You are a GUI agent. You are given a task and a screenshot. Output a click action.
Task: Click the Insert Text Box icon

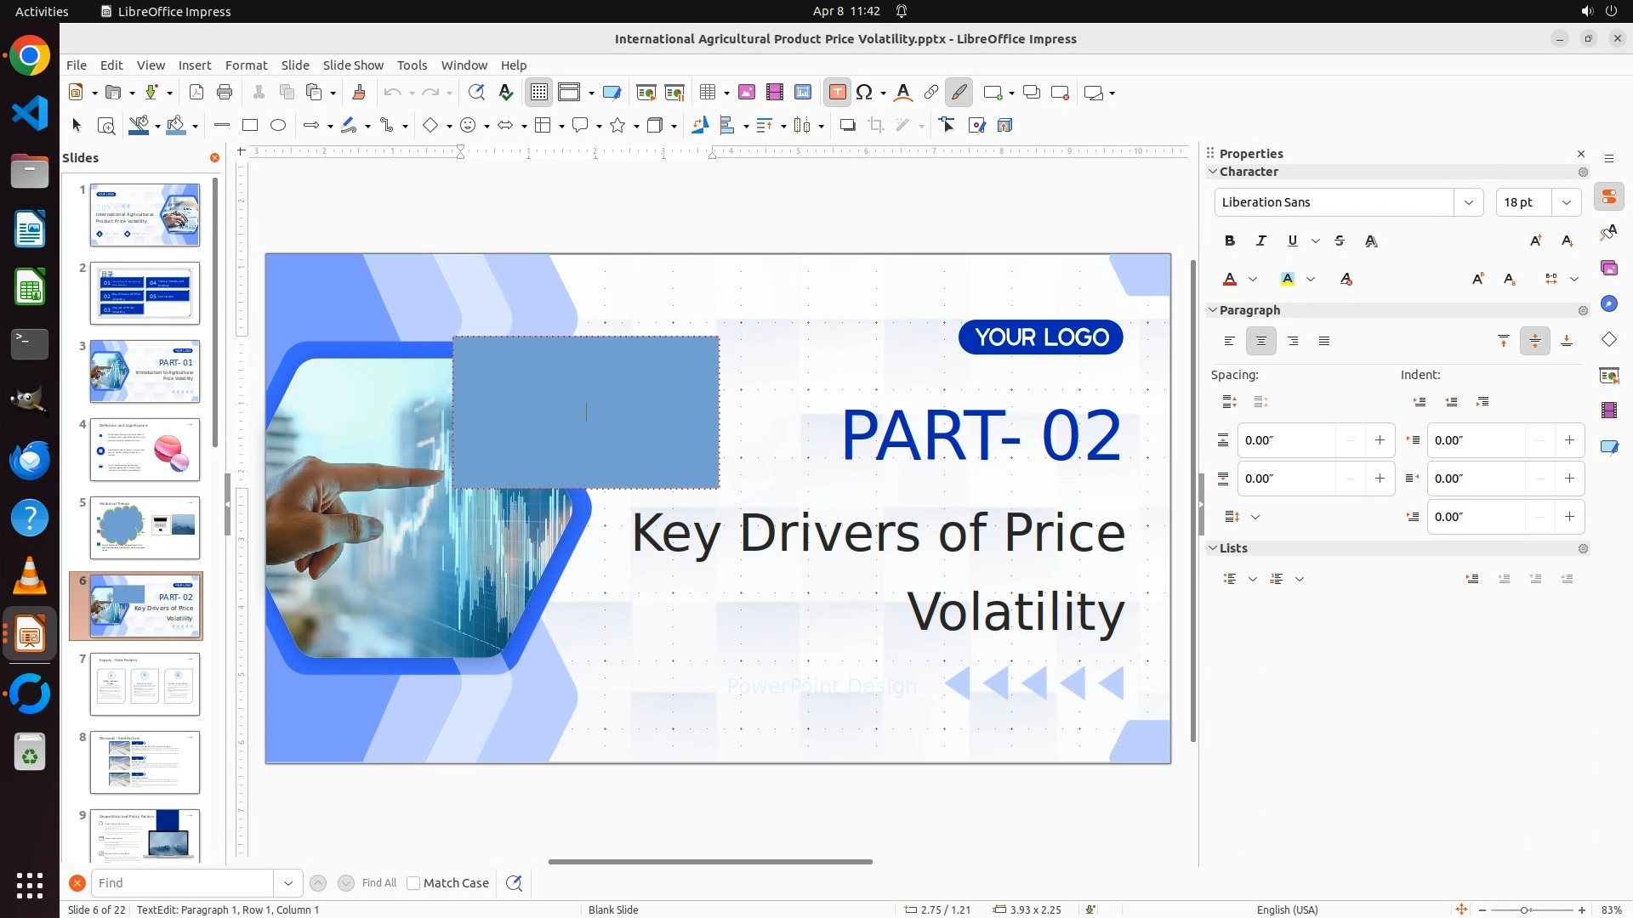click(837, 93)
